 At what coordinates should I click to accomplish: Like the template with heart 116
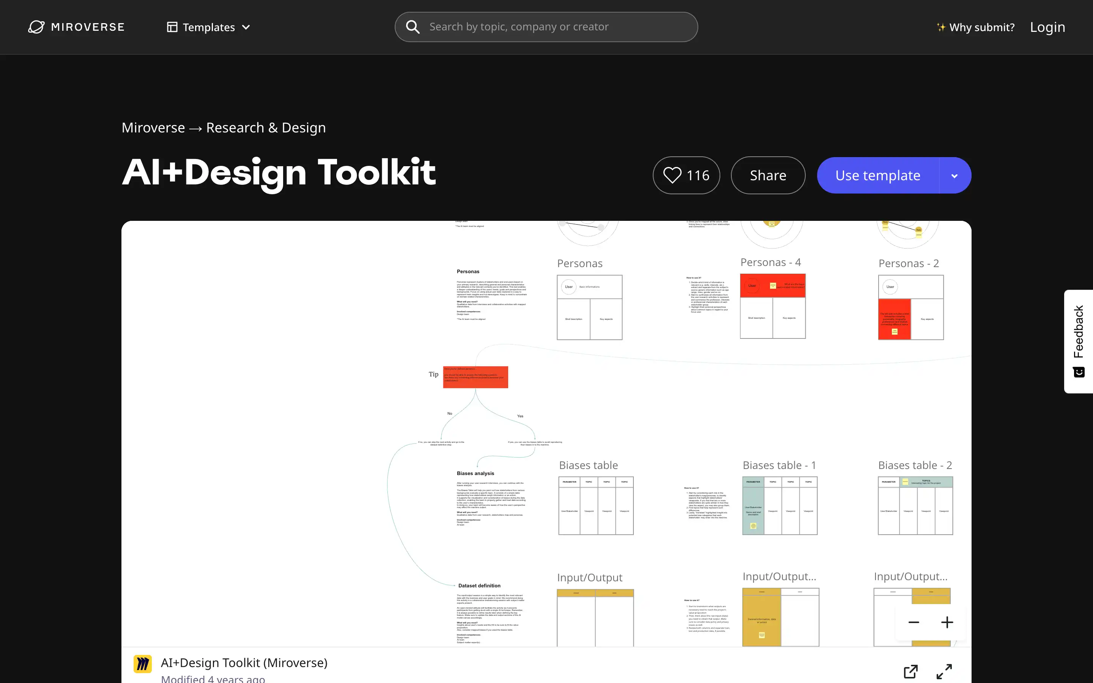click(x=686, y=175)
